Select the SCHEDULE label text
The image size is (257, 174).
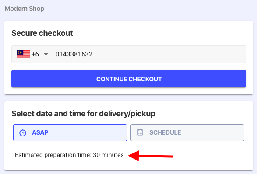165,132
